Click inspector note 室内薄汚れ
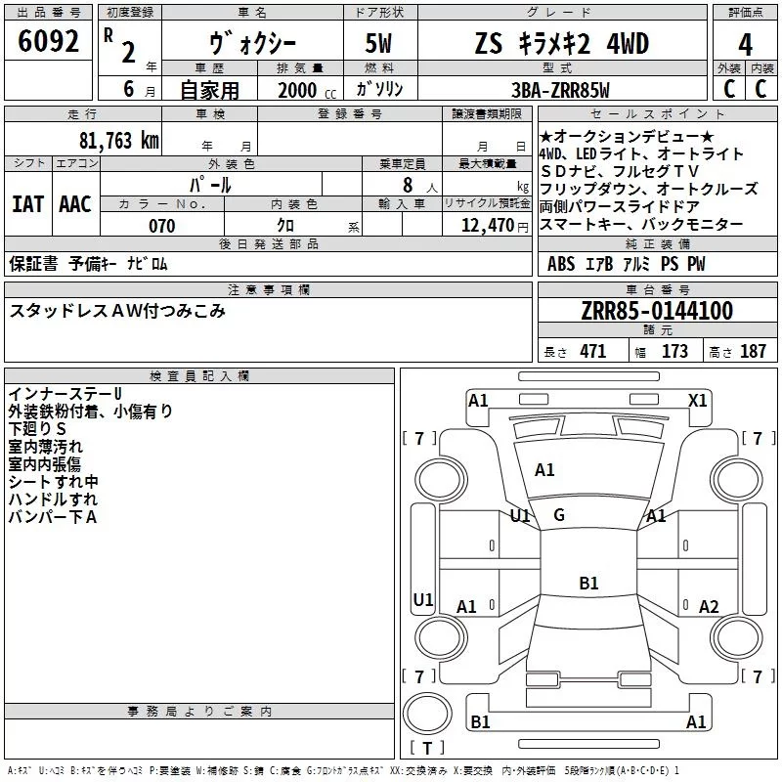 pyautogui.click(x=45, y=447)
